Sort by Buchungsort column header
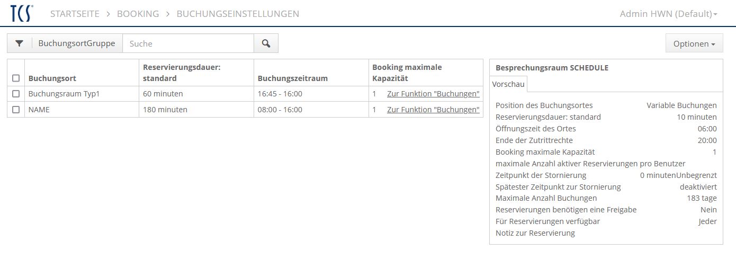Viewport: 736px width, 268px height. point(52,78)
